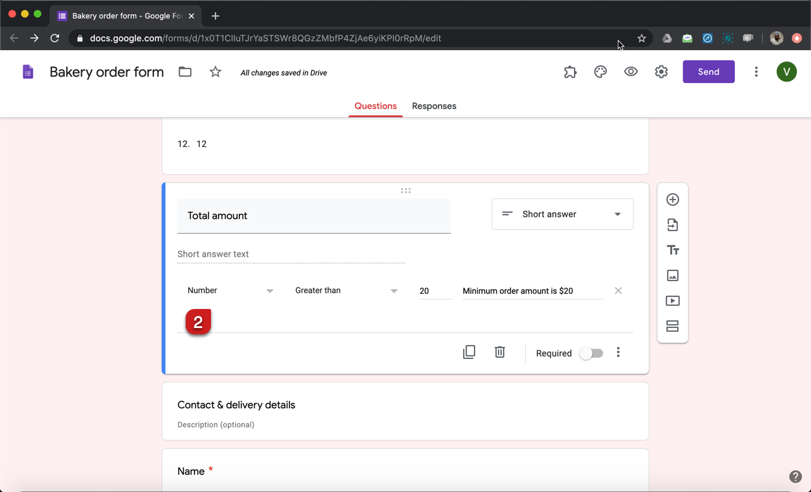The height and width of the screenshot is (492, 811).
Task: Switch to the Responses tab
Action: pos(434,106)
